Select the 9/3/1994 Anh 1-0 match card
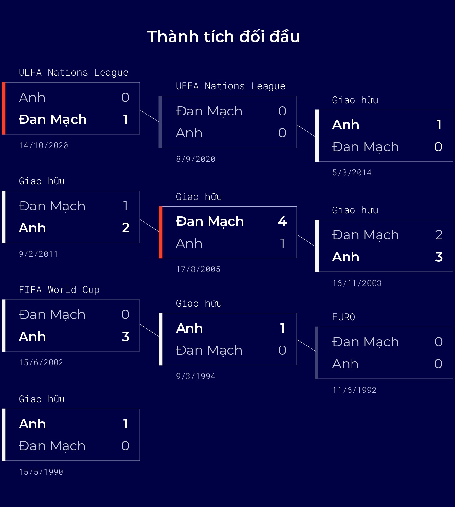The width and height of the screenshot is (455, 507). (228, 339)
